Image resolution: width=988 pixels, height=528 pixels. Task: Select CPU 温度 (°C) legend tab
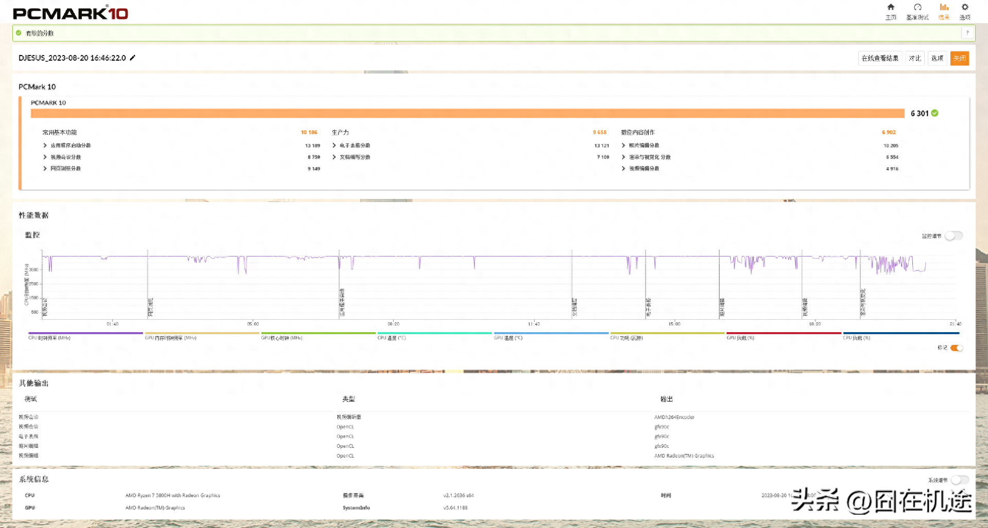pyautogui.click(x=434, y=336)
